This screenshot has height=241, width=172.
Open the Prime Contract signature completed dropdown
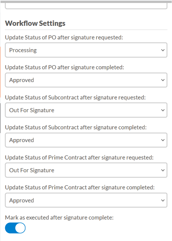click(86, 200)
